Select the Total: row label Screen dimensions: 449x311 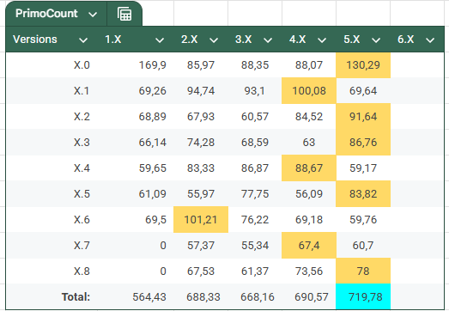76,297
